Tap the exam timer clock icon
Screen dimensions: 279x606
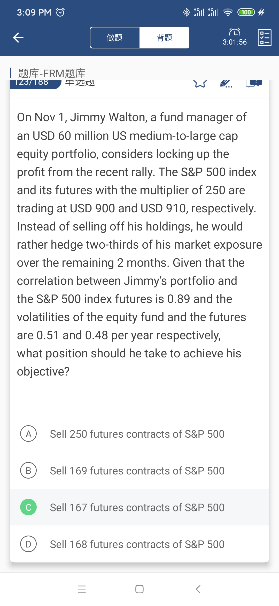(x=235, y=32)
